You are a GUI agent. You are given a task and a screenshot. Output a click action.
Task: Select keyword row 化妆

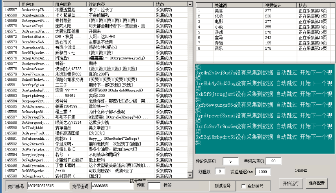(x=264, y=16)
